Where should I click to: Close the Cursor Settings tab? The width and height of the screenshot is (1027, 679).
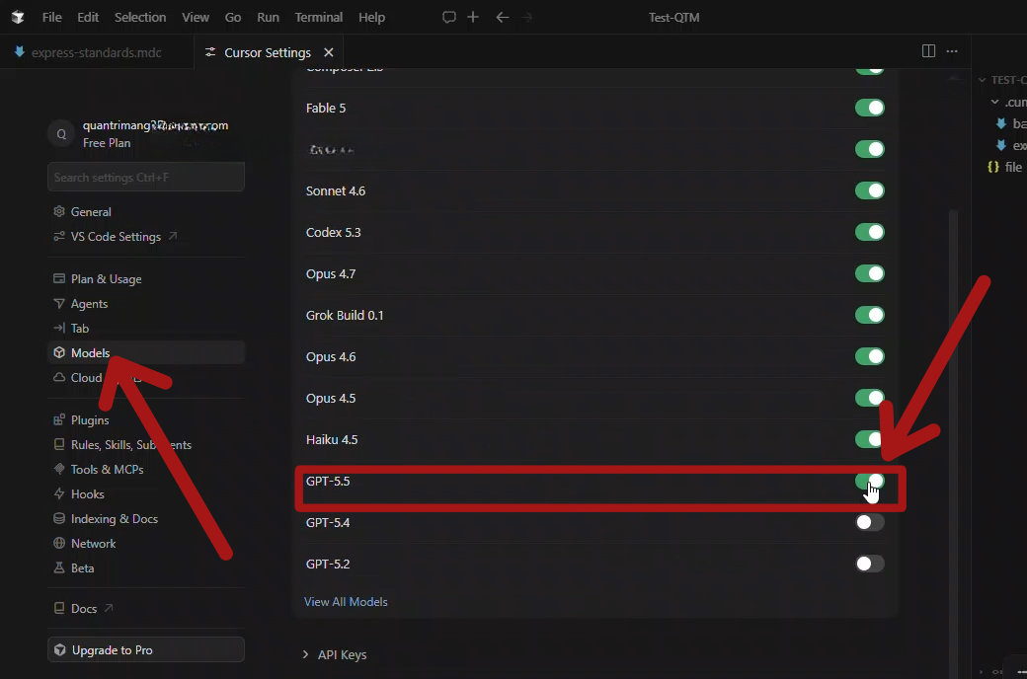329,52
